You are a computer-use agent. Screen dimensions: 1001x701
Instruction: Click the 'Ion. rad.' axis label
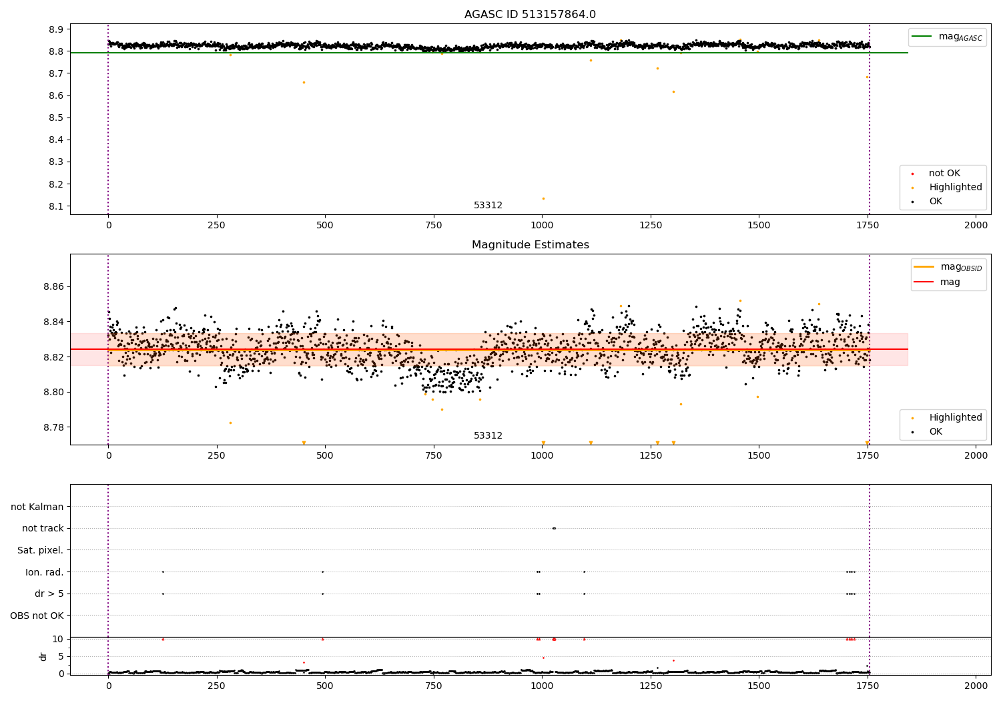(x=45, y=572)
